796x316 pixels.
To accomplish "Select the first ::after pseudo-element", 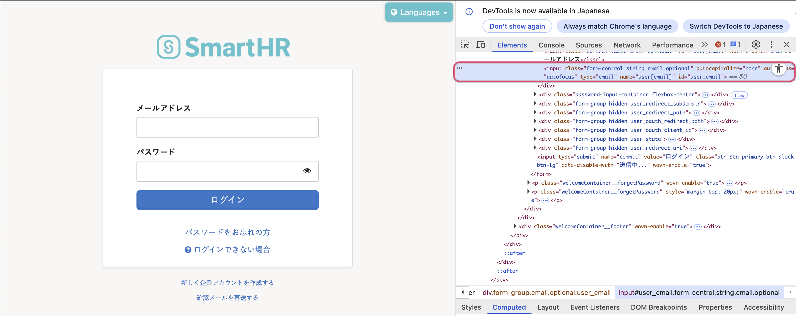I will click(x=514, y=253).
